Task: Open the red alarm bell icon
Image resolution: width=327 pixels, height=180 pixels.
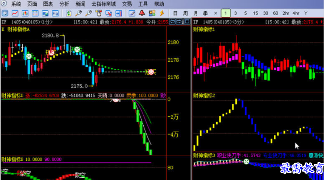Action: (142, 13)
